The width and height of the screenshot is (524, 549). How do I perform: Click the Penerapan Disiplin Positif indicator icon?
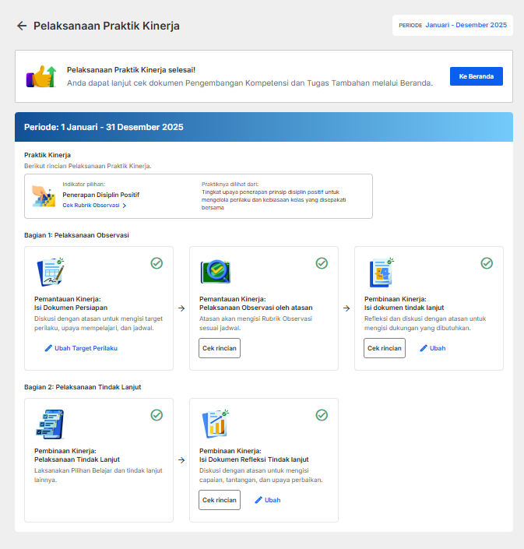[x=44, y=196]
